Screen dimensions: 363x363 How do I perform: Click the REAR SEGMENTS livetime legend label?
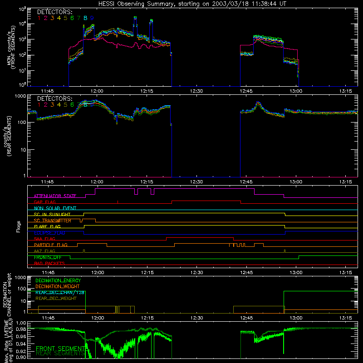(x=60, y=353)
